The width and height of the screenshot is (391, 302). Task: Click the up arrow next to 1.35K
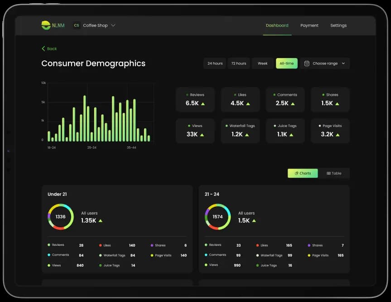tap(100, 221)
